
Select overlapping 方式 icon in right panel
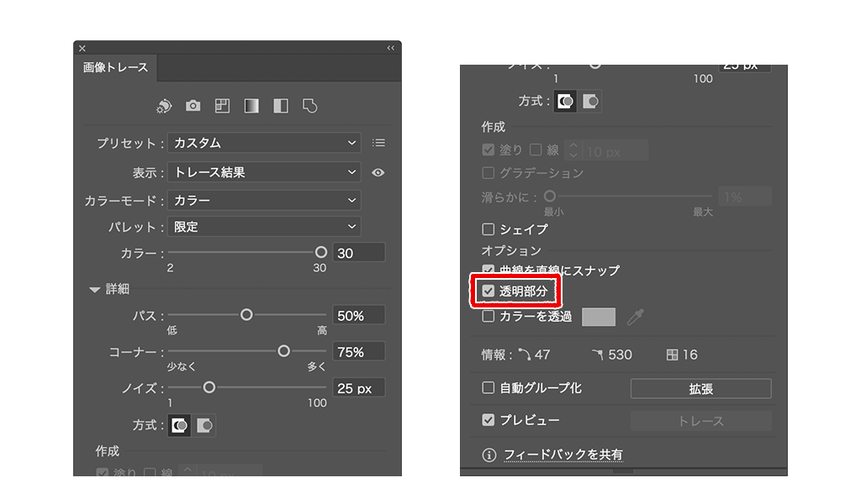(590, 102)
